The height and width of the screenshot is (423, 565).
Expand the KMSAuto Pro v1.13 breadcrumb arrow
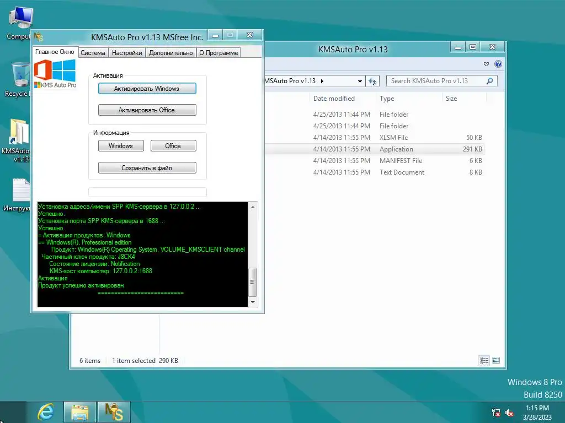322,82
